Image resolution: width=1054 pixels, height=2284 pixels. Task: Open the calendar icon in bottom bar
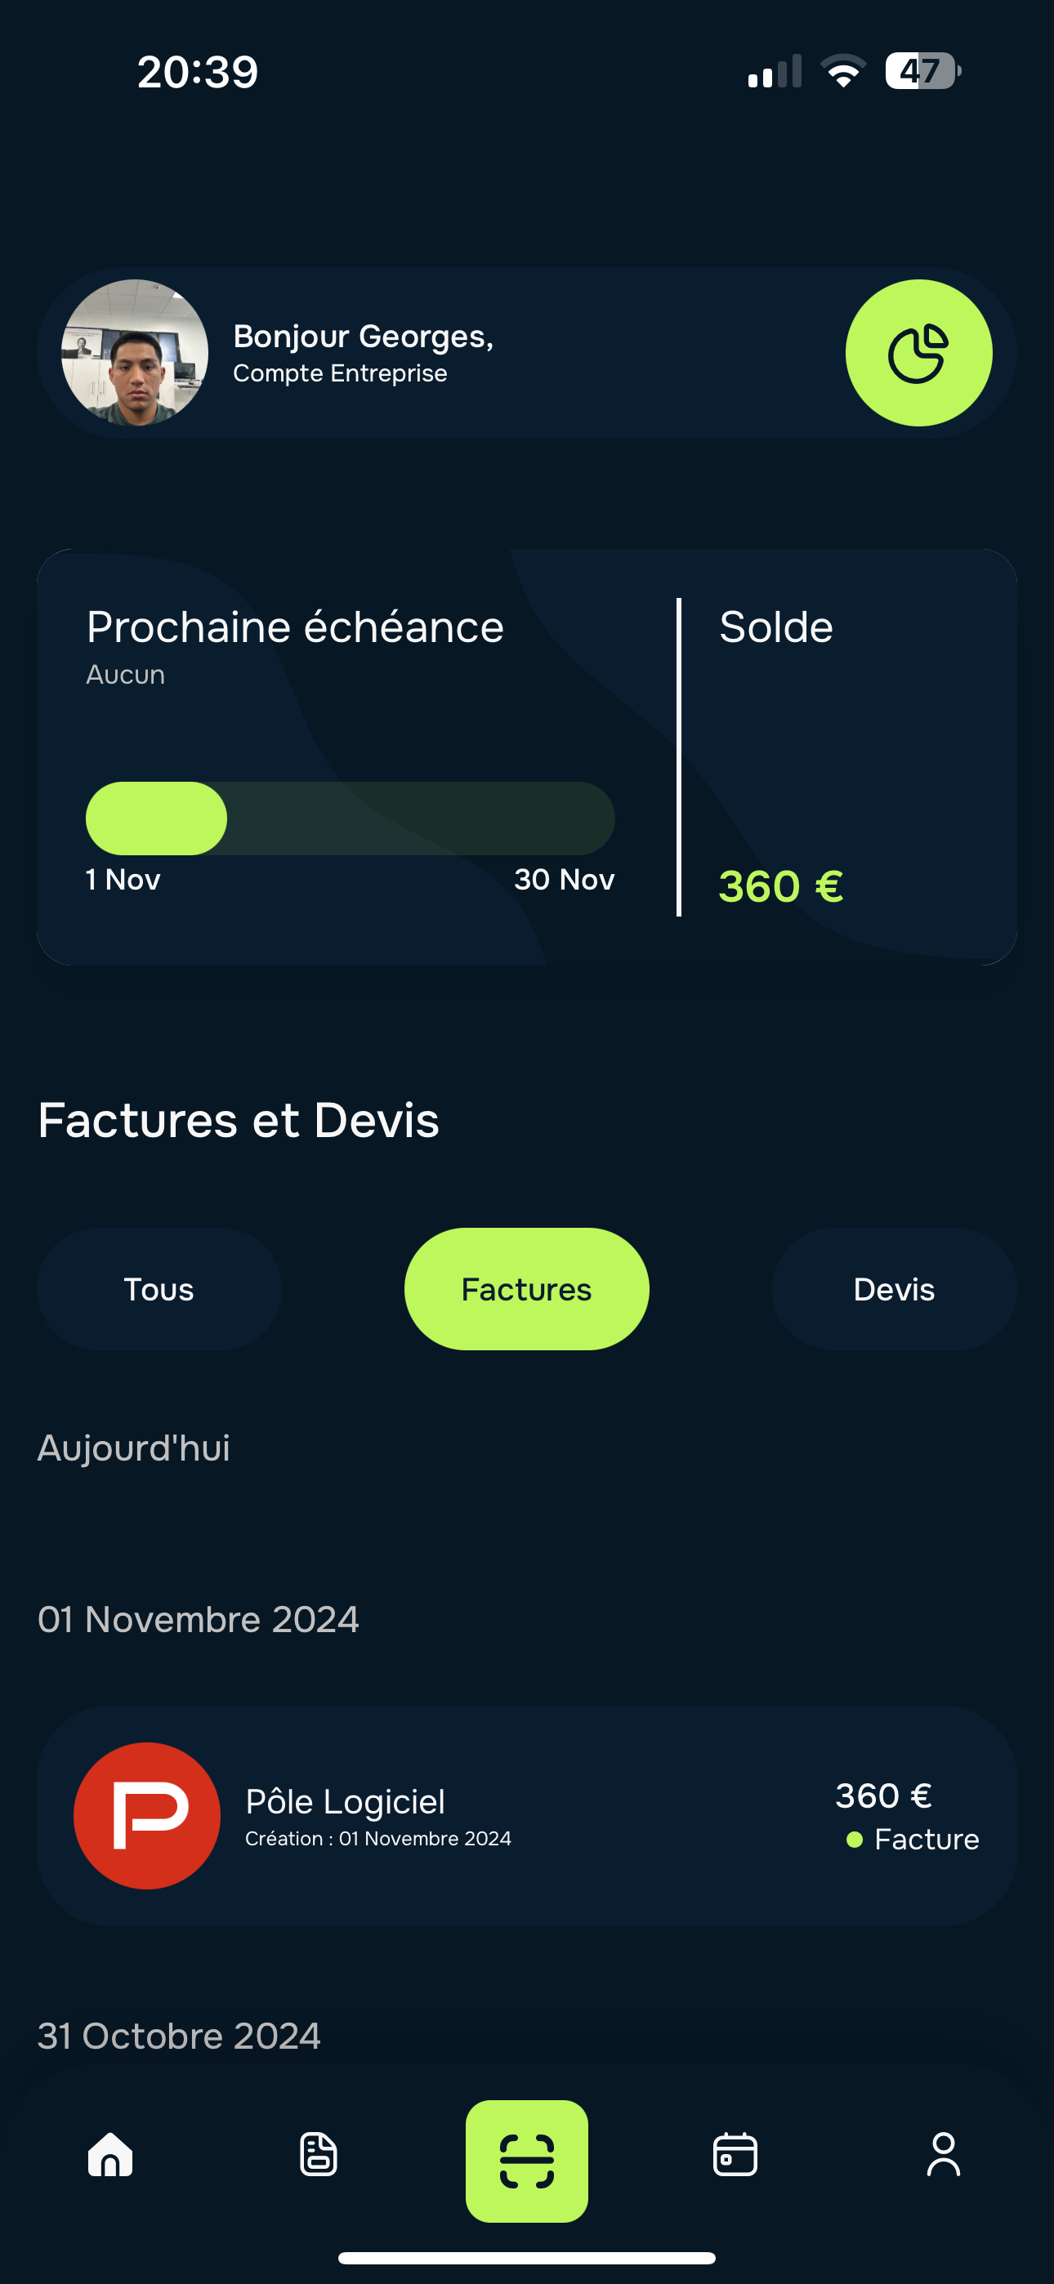click(735, 2155)
